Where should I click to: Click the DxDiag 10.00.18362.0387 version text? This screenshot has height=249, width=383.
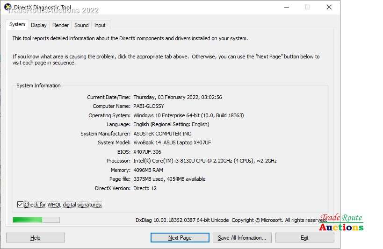pos(182,220)
